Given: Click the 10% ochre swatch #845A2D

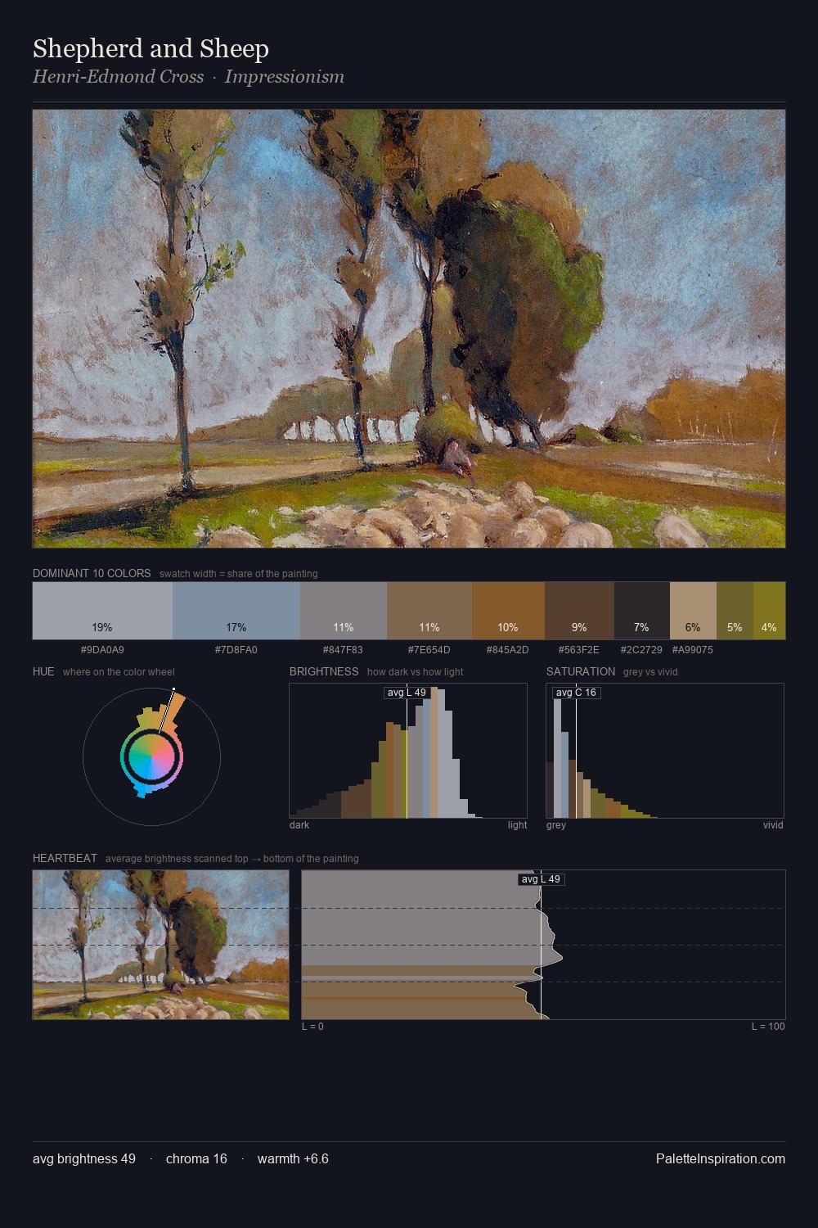Looking at the screenshot, I should click(x=508, y=611).
